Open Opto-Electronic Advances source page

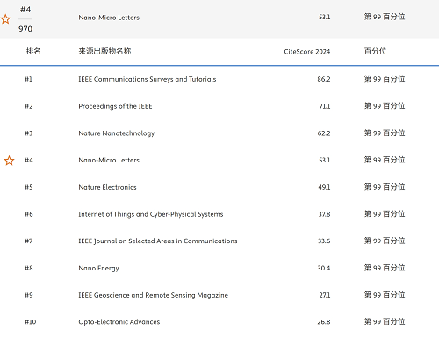119,322
